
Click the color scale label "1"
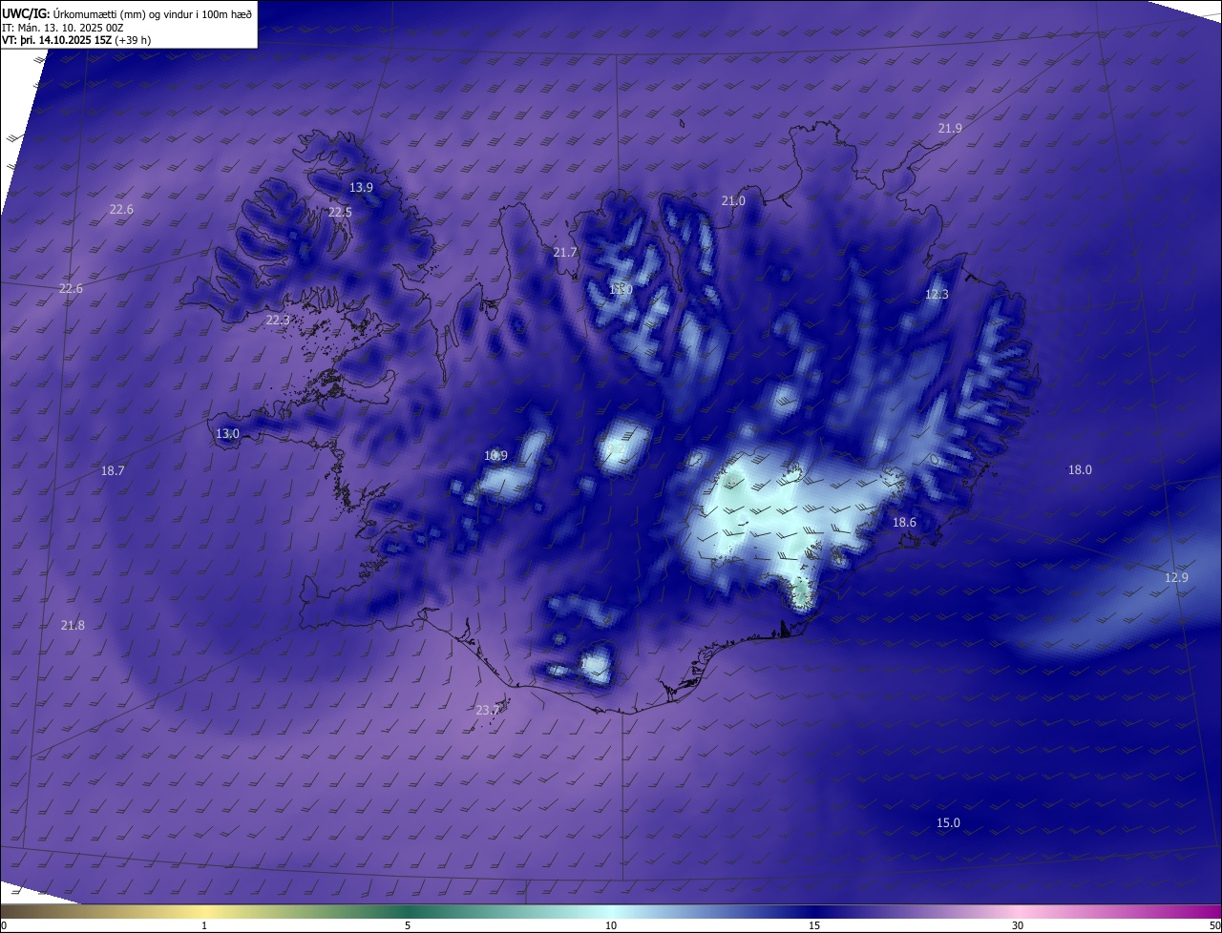204,926
